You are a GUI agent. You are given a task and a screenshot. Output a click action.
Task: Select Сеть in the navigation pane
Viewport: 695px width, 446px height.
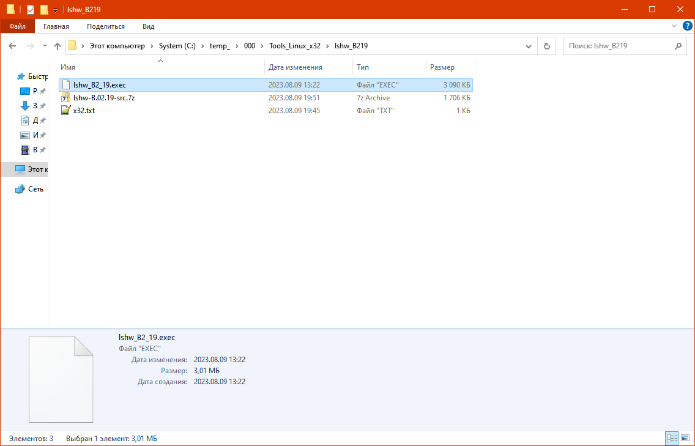[x=29, y=189]
